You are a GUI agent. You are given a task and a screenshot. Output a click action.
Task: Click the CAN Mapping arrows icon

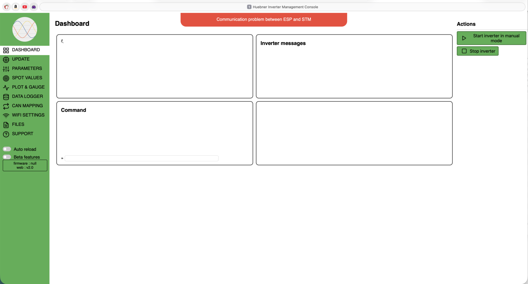point(6,106)
